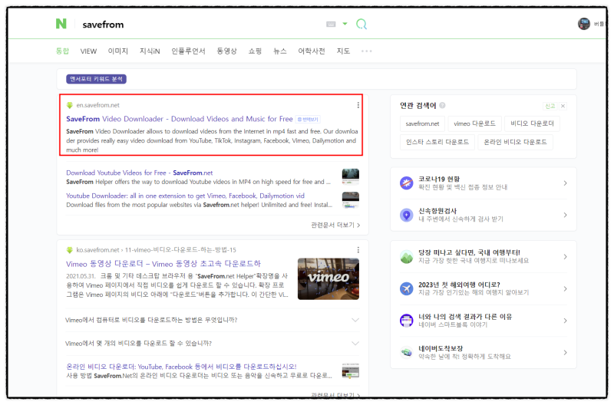Expand Vimeo에서 컴퓨터로 비디오를 다운로드 question

pyautogui.click(x=212, y=320)
